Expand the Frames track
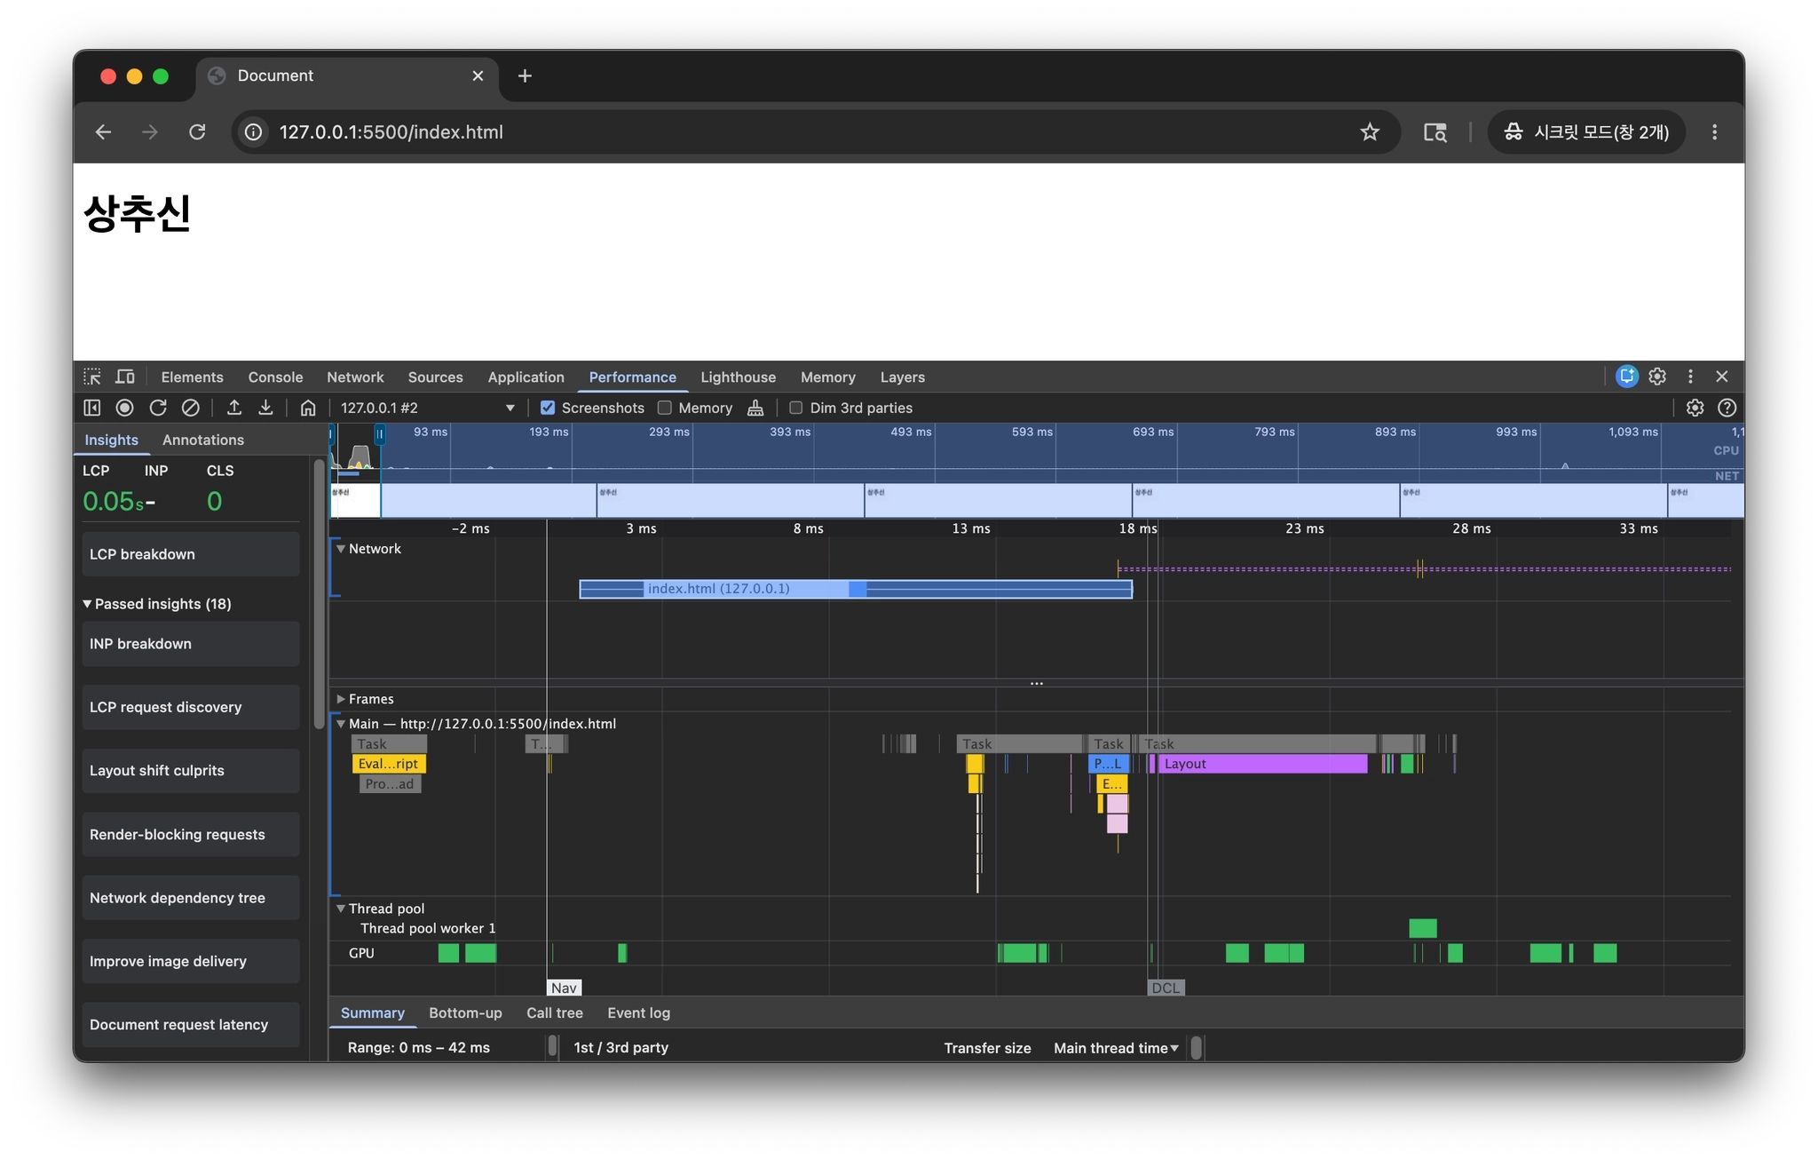 (x=340, y=699)
